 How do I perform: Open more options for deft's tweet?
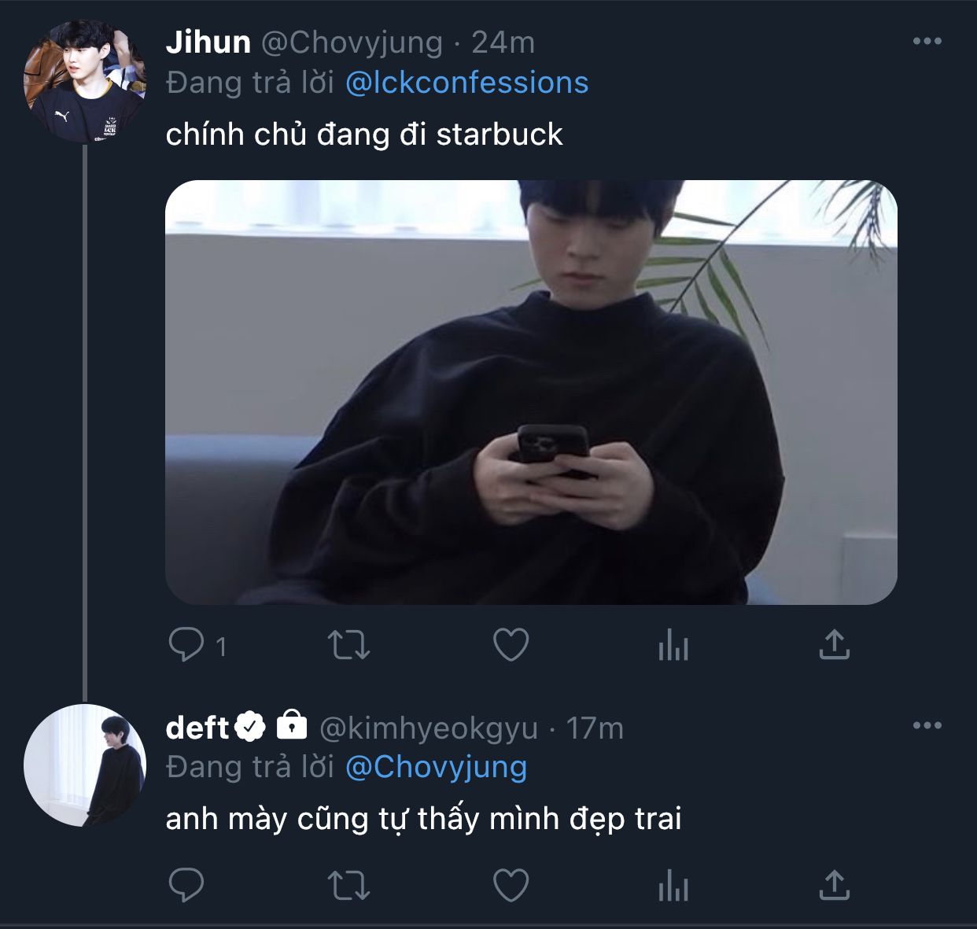[x=927, y=725]
